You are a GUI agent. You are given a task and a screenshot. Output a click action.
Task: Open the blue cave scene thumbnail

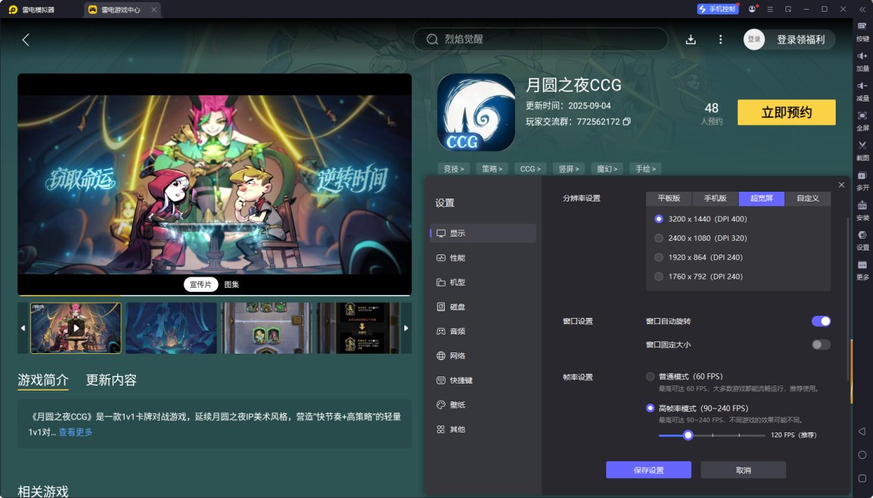pos(171,328)
